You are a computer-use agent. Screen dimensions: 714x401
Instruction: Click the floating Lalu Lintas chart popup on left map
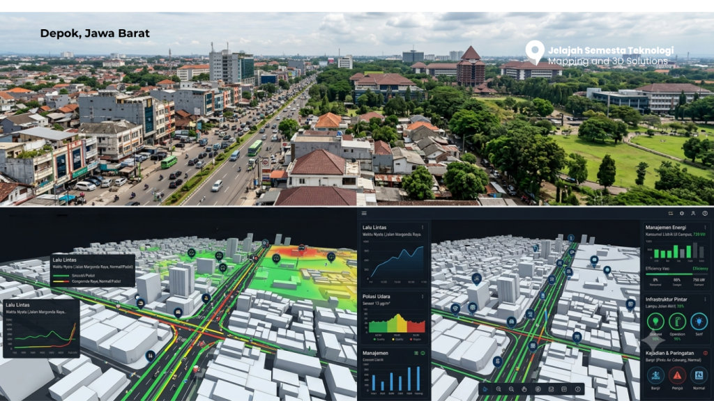click(x=41, y=329)
